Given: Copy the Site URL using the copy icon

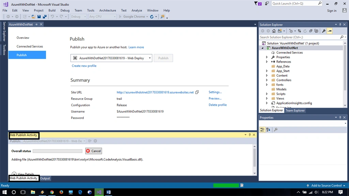Looking at the screenshot, I should [x=197, y=92].
